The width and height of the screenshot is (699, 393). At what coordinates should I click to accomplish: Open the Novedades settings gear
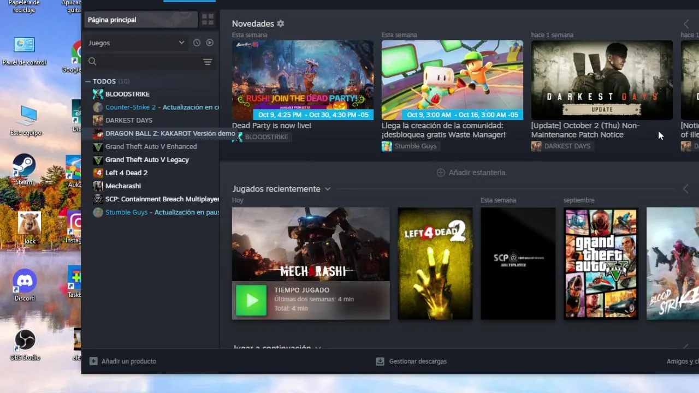point(281,24)
